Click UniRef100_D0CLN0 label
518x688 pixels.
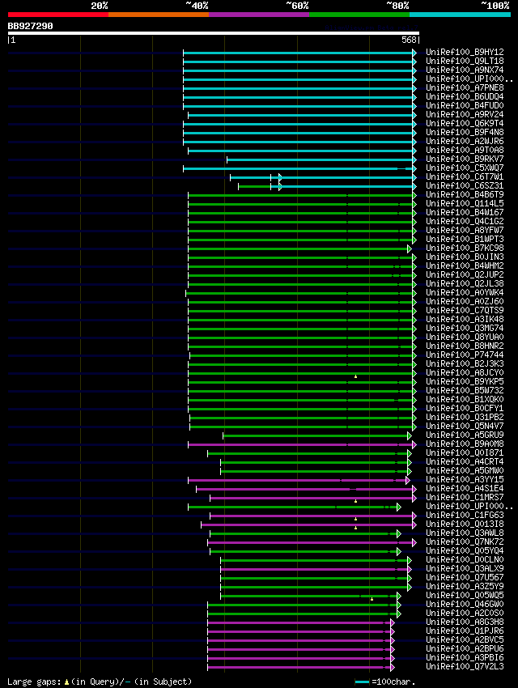pos(465,559)
